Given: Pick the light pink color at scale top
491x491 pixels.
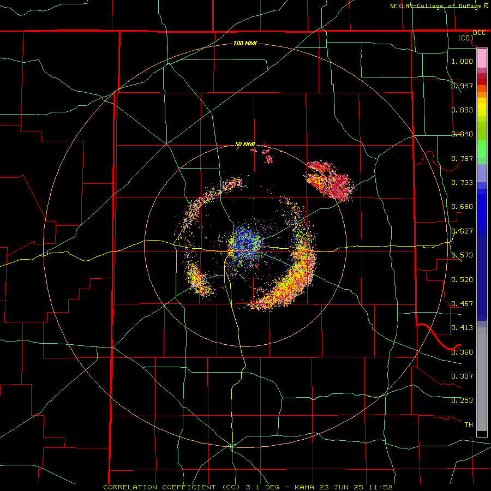Looking at the screenshot, I should click(x=482, y=58).
